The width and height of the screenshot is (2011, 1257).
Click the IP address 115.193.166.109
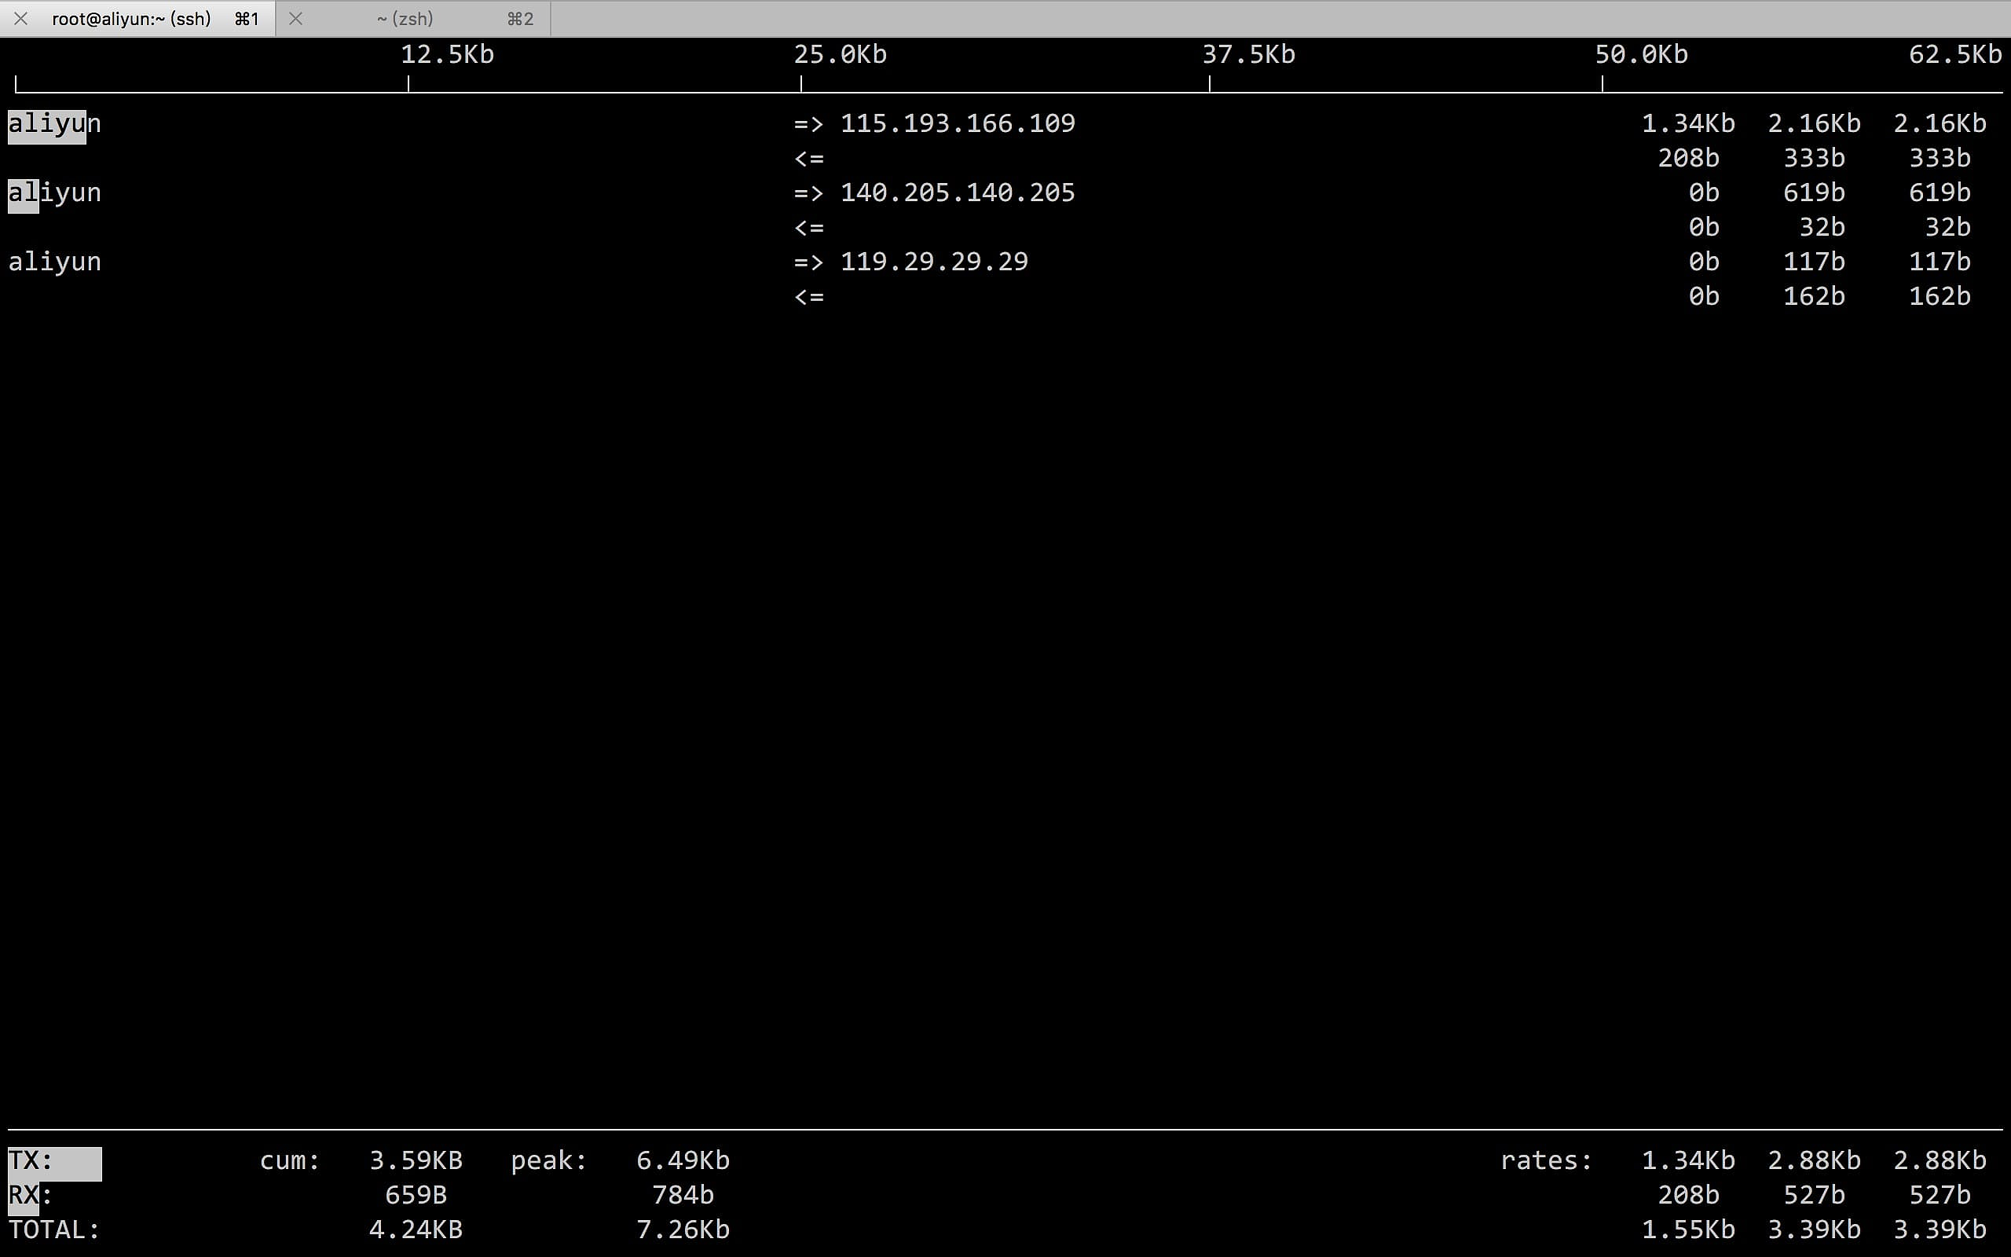958,123
